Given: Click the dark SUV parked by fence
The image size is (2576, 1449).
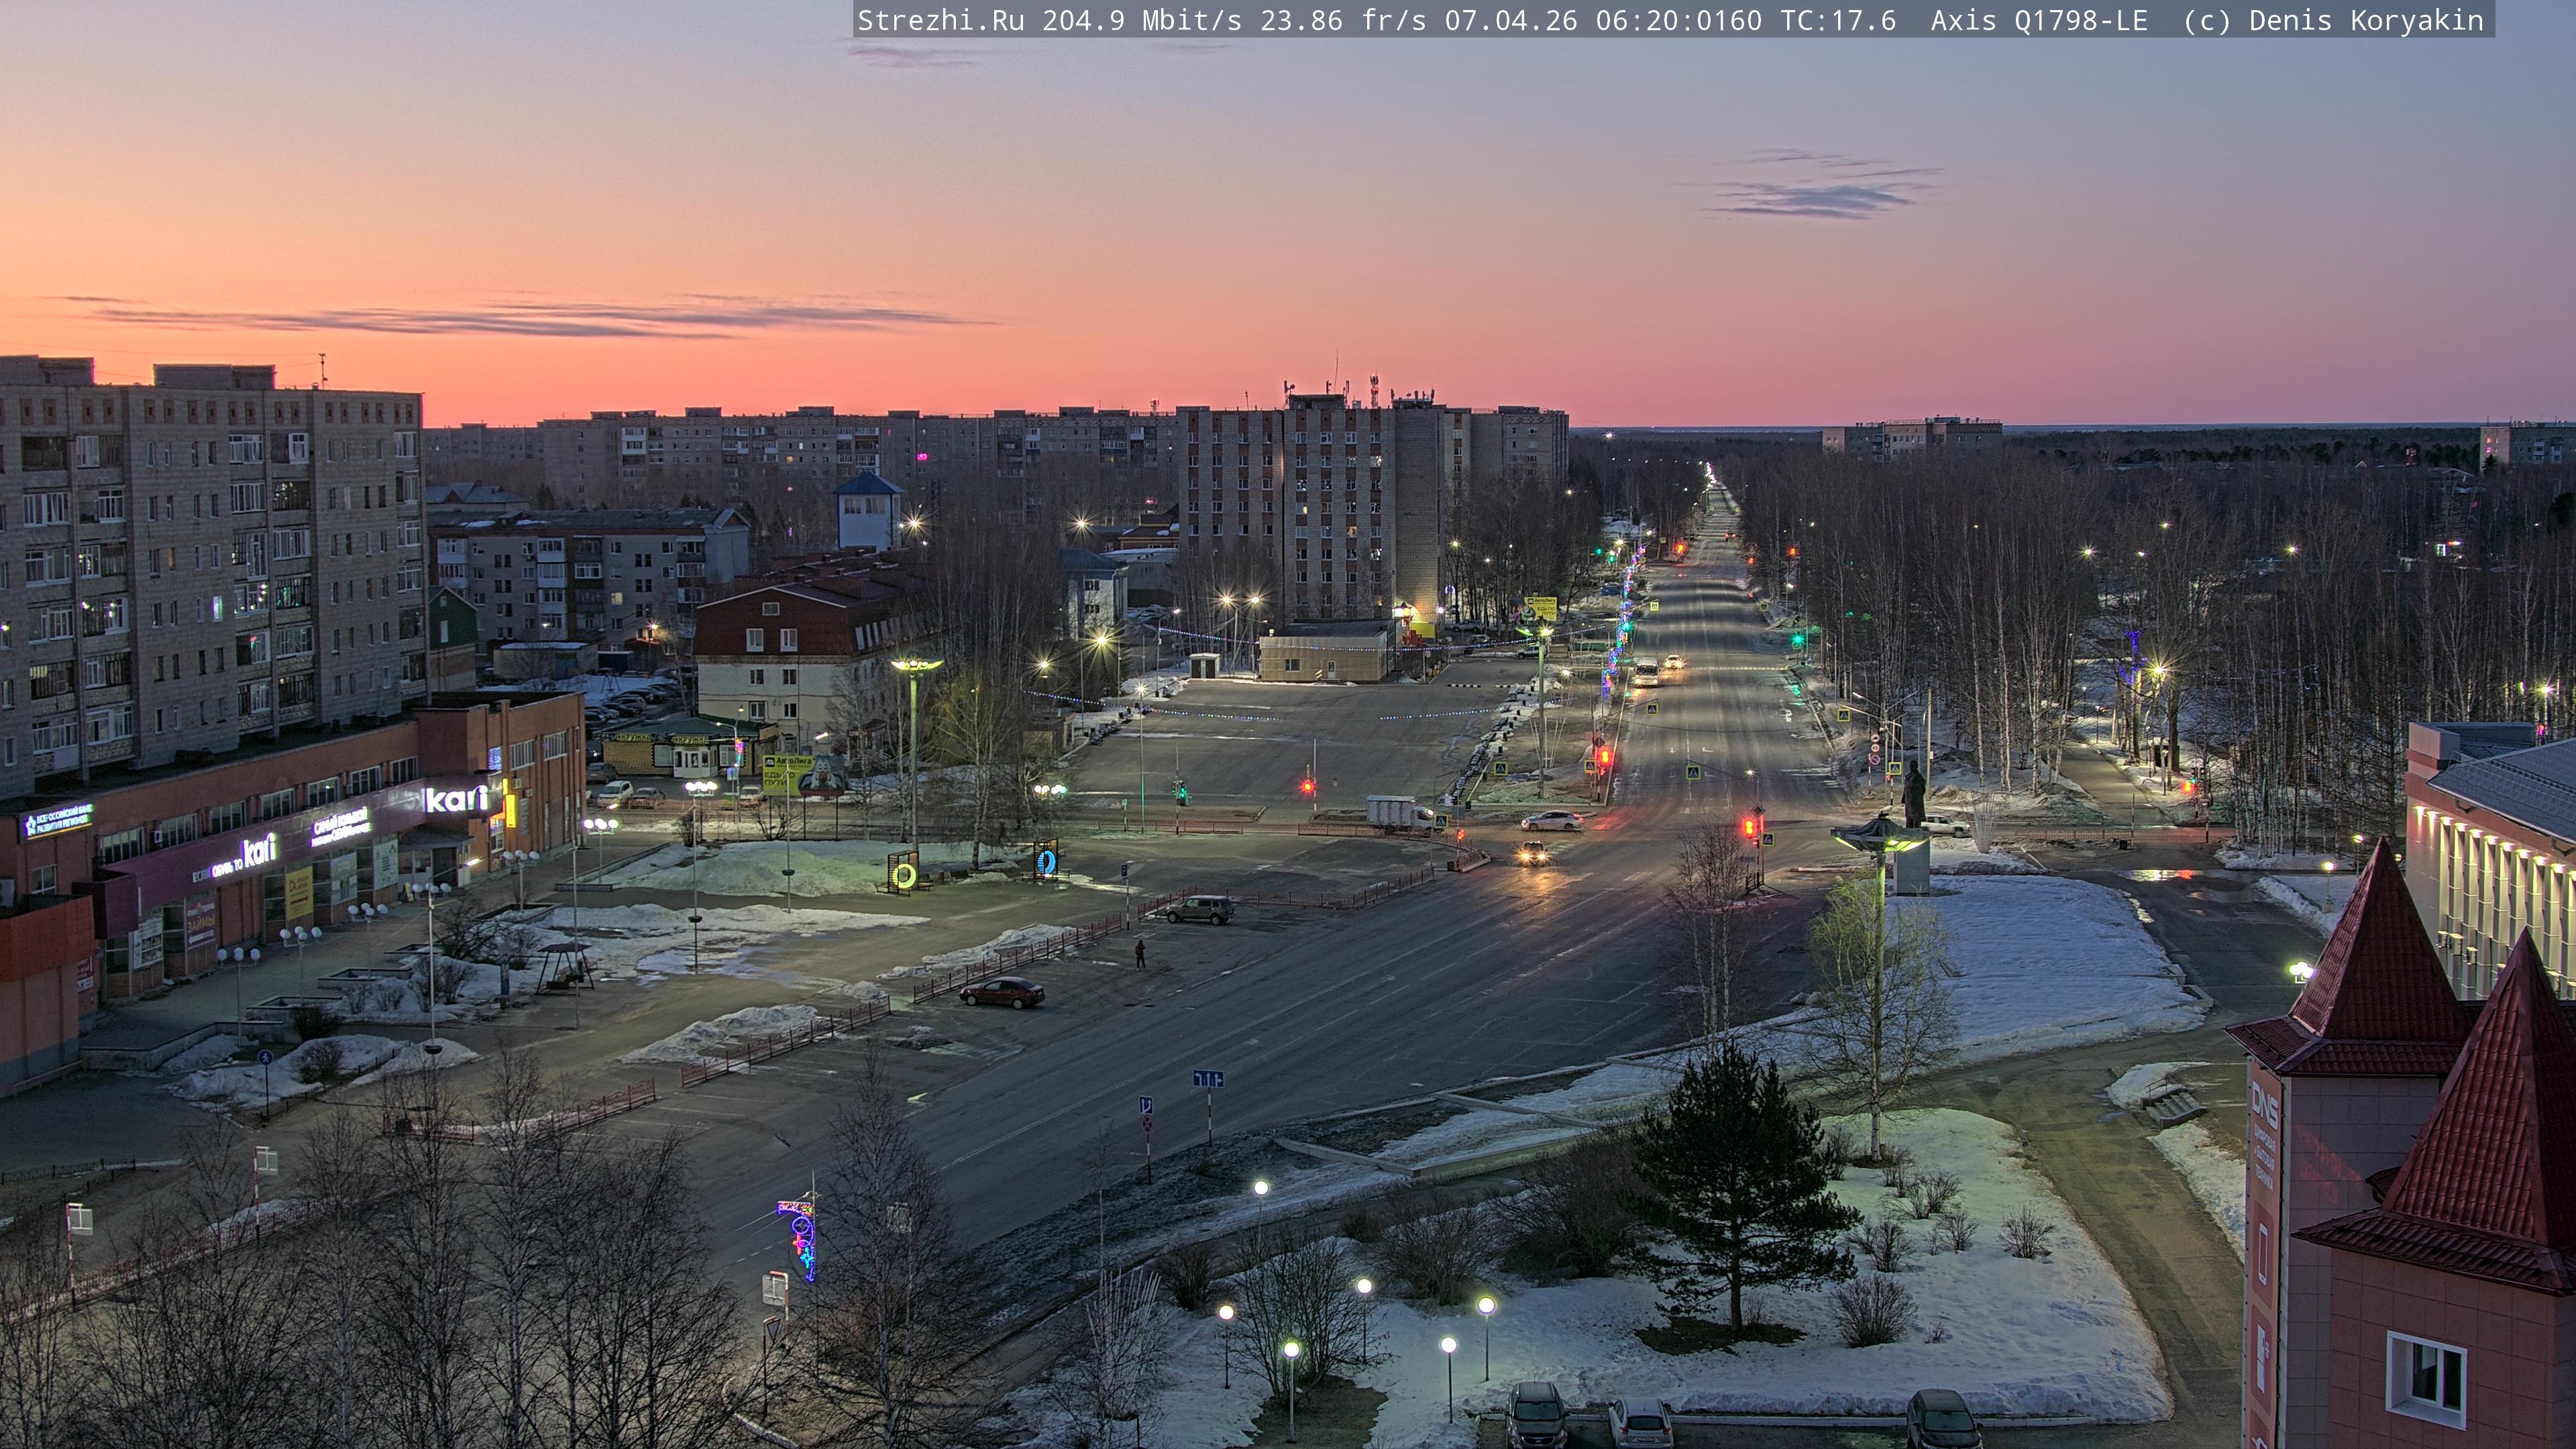Looking at the screenshot, I should [1200, 909].
